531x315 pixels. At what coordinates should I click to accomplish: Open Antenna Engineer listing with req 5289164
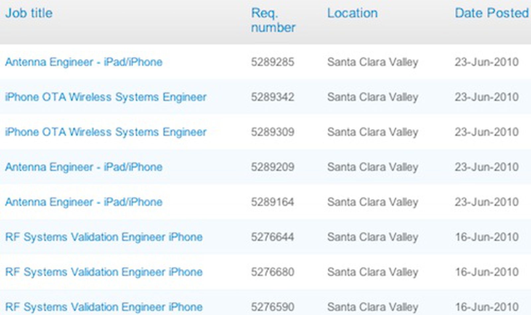[84, 202]
